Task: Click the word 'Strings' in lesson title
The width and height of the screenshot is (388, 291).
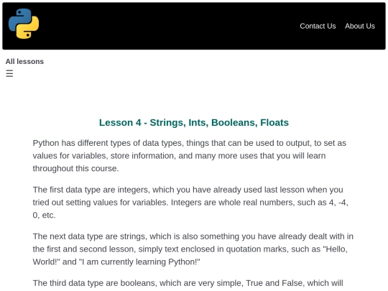Action: (167, 123)
